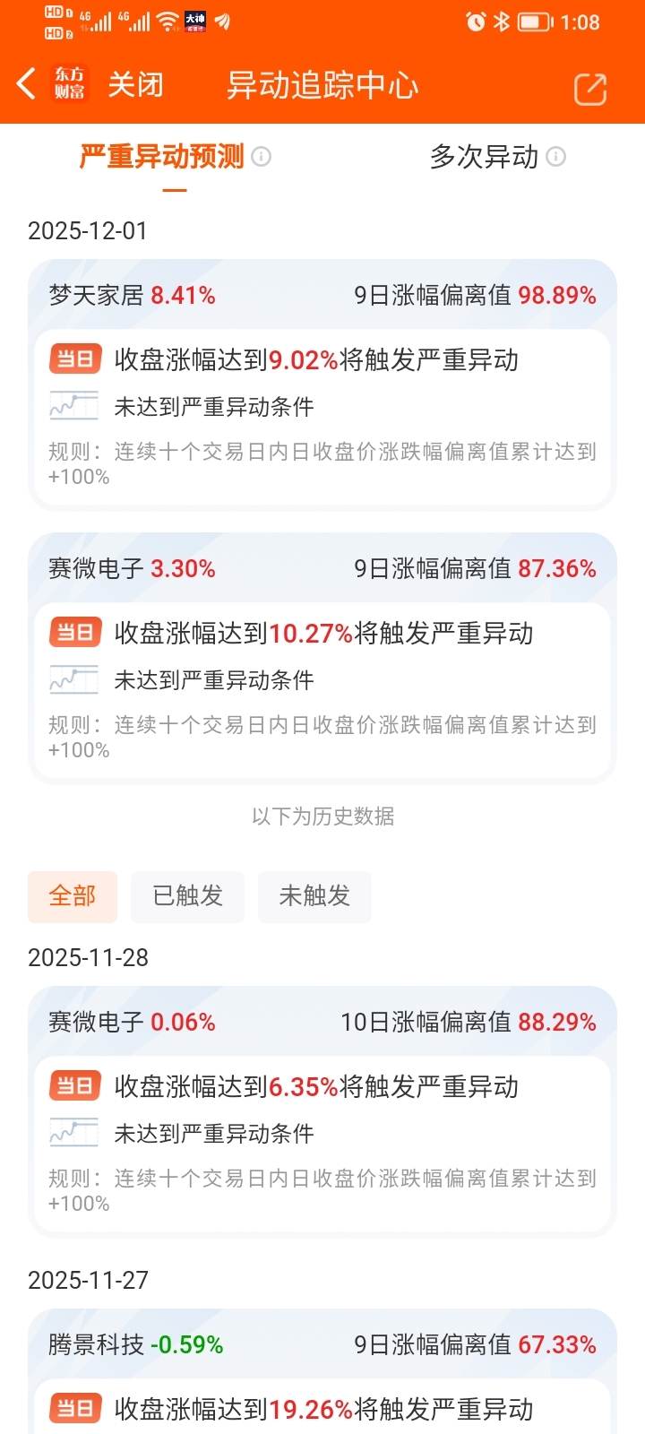Tap the 关闭 button in header
Screen dimensions: 645x1434
click(135, 85)
